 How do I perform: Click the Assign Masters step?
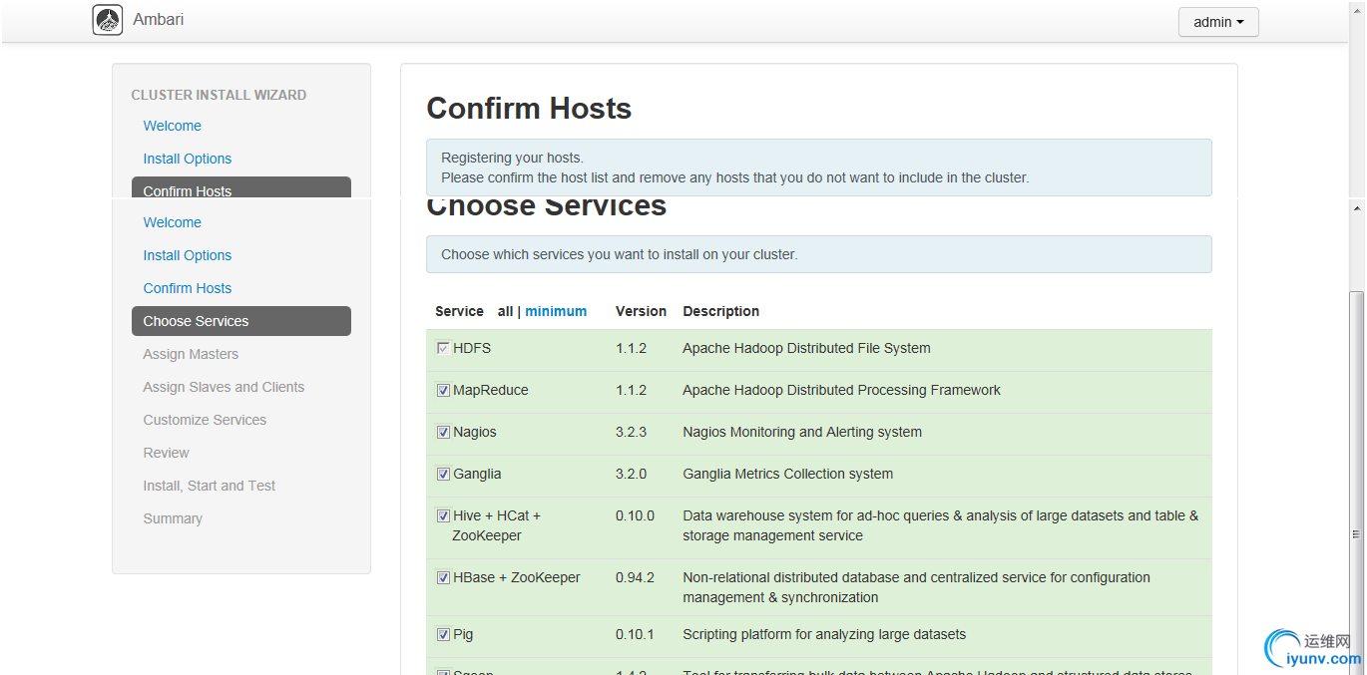coord(191,354)
